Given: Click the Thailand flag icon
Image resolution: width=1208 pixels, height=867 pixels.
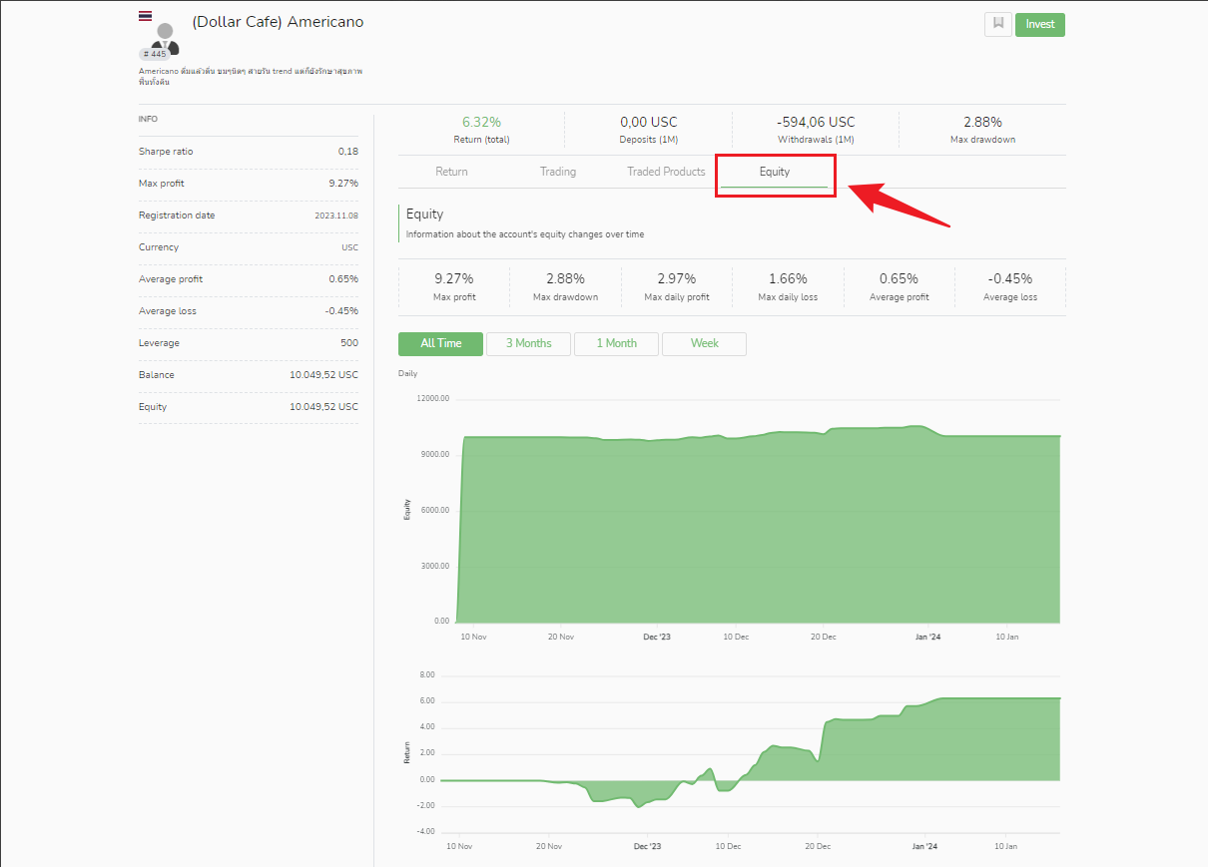Looking at the screenshot, I should point(146,16).
